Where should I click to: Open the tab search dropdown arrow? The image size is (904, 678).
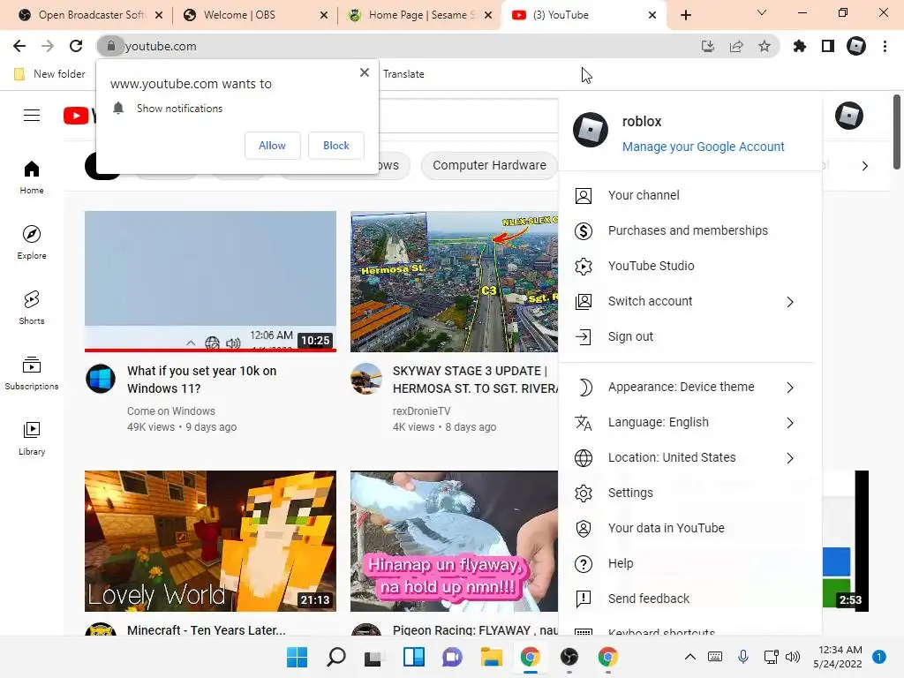pos(762,12)
